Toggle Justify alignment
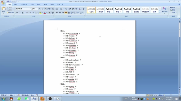181x101 pixels. pos(66,12)
